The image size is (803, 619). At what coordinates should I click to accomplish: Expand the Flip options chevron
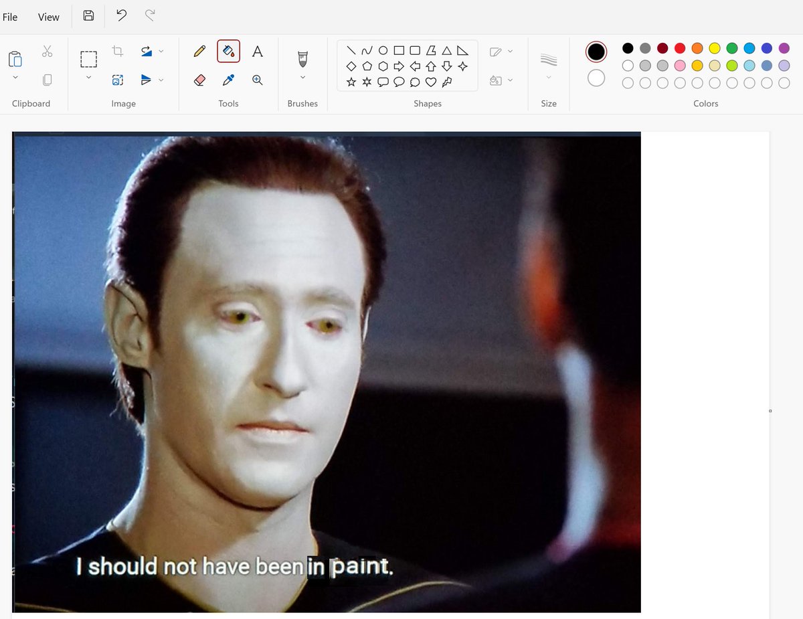coord(161,80)
